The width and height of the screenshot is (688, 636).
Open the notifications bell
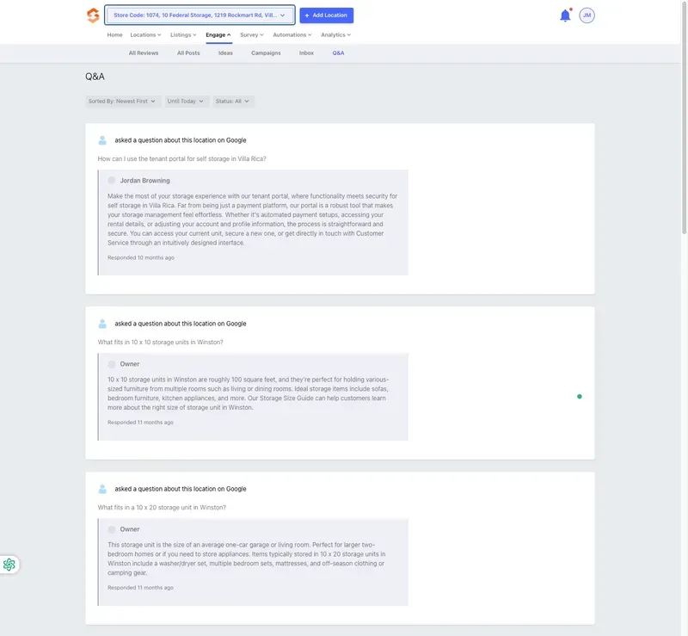pos(565,15)
